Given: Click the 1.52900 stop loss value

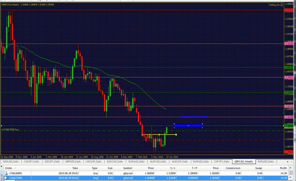Looking at the screenshot, I should pyautogui.click(x=171, y=173).
